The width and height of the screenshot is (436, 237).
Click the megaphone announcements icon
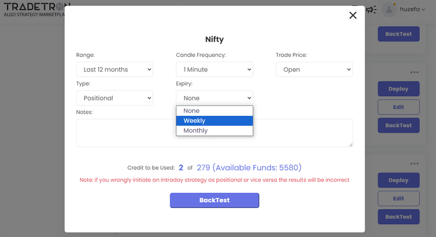pyautogui.click(x=371, y=9)
